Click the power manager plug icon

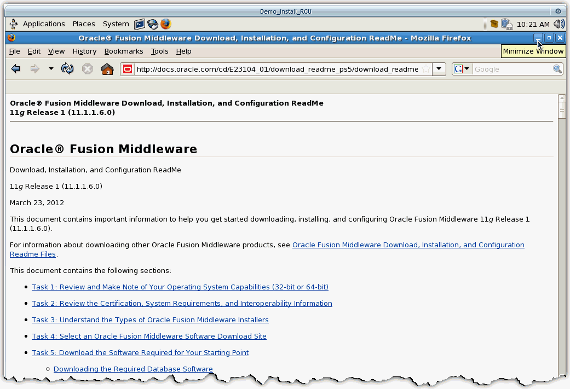pyautogui.click(x=508, y=24)
